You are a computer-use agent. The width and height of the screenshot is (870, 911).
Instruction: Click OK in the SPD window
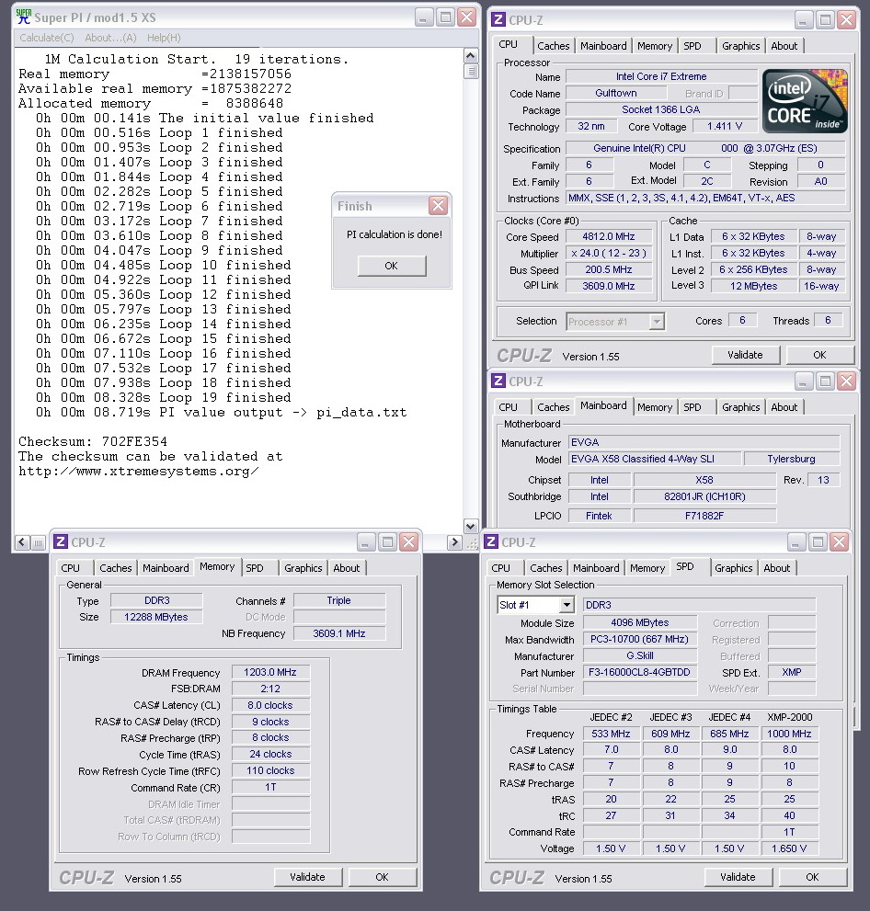(x=812, y=877)
